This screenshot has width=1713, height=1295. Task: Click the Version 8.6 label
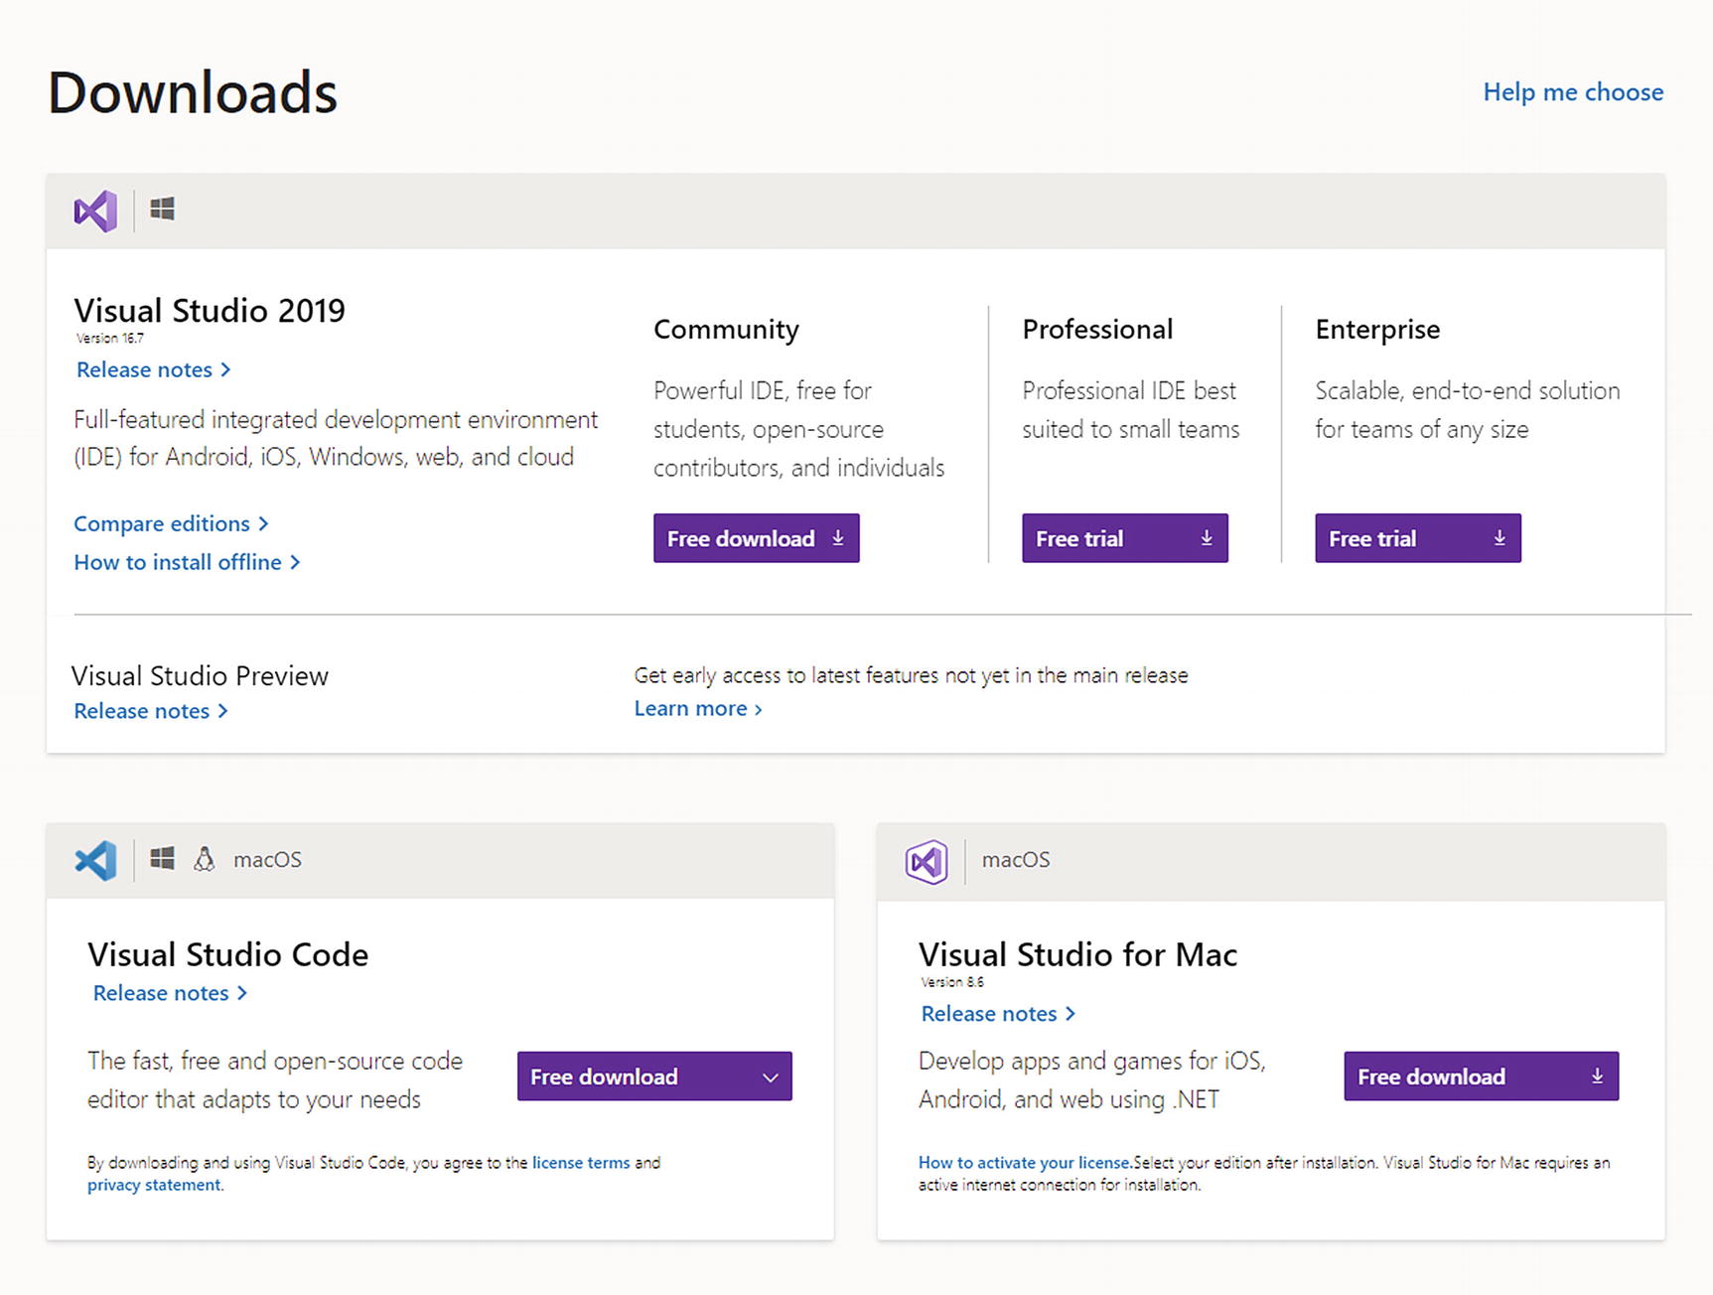952,982
